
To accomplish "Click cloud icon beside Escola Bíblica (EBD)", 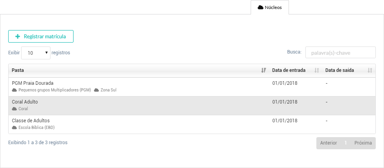I will (14, 128).
